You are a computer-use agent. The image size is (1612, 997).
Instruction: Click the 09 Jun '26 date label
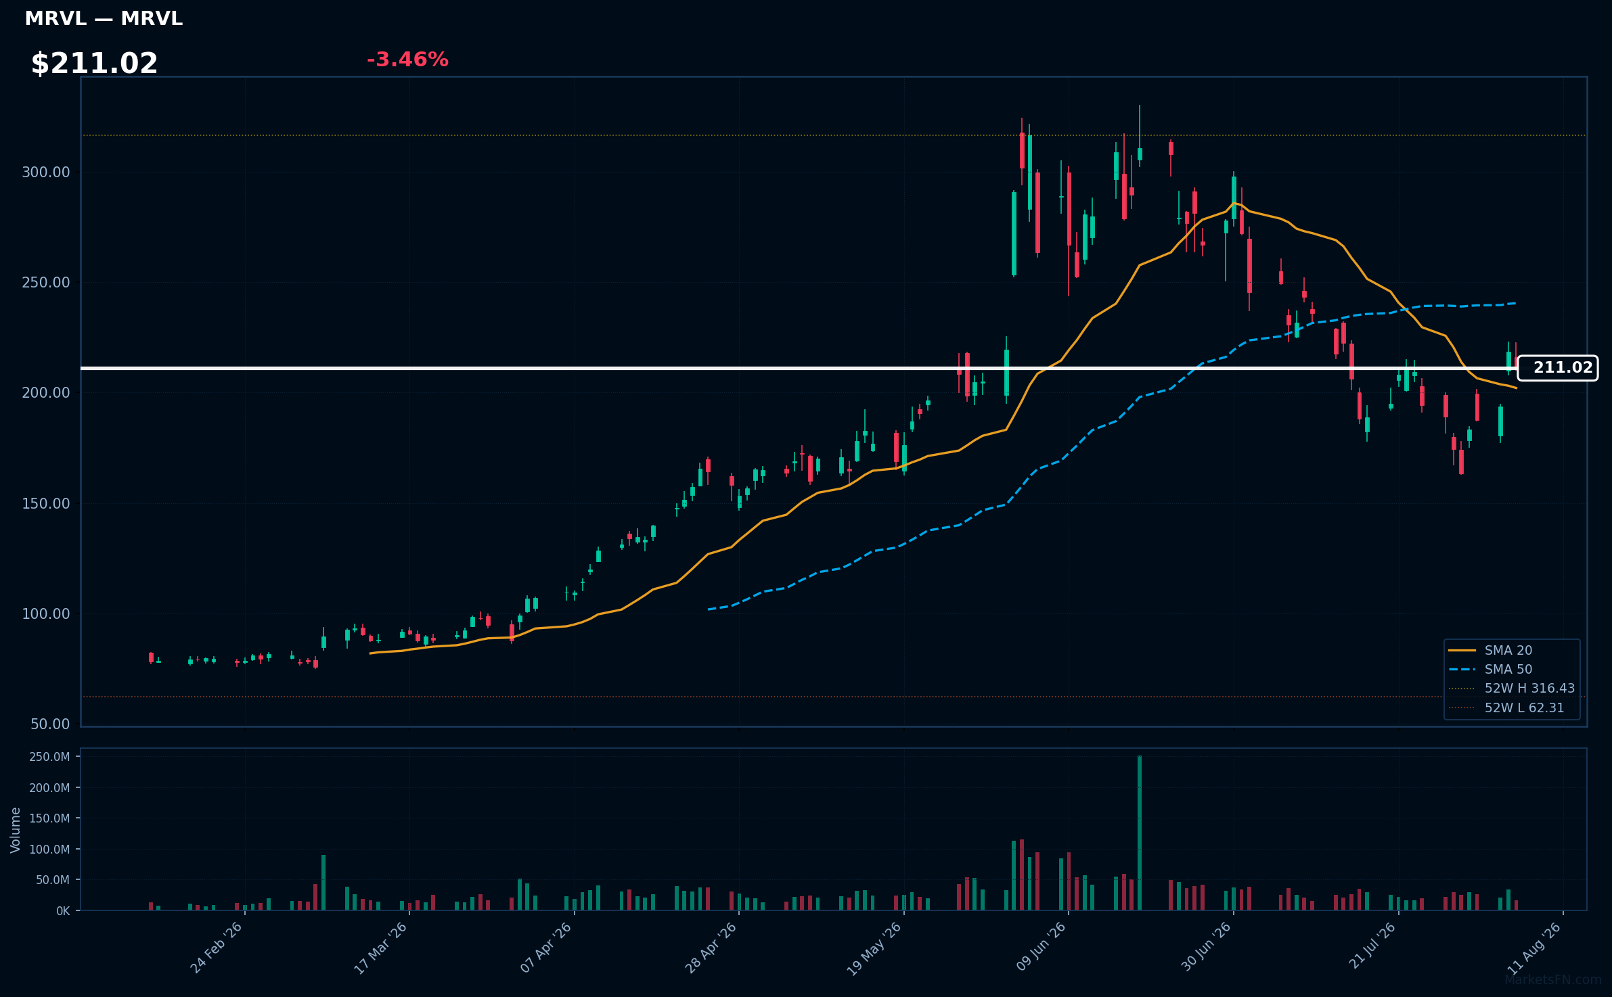(x=1041, y=948)
